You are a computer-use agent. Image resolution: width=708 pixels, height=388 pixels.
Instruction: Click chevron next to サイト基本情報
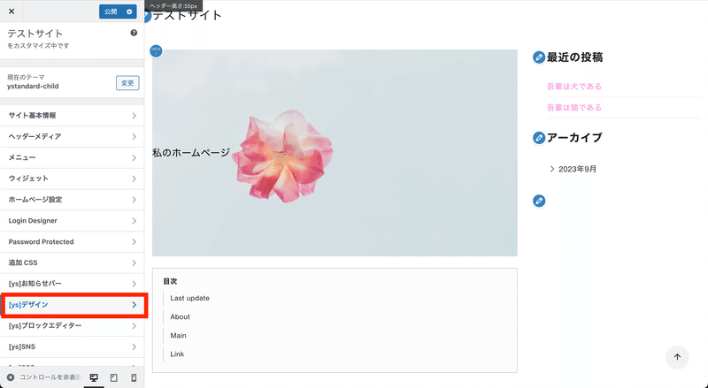135,116
